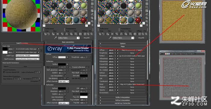Pick material with eyedropper in right editor
This screenshot has height=109, width=211.
coord(110,38)
